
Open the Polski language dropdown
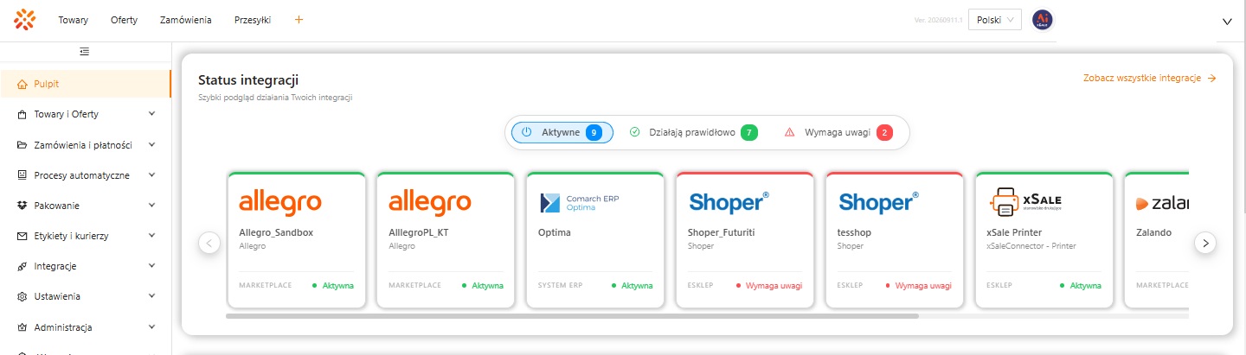[x=995, y=20]
